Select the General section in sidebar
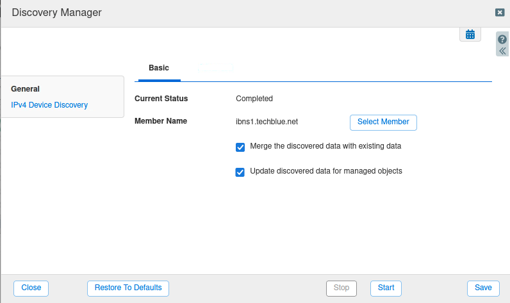Screen dimensions: 510x303 point(26,89)
